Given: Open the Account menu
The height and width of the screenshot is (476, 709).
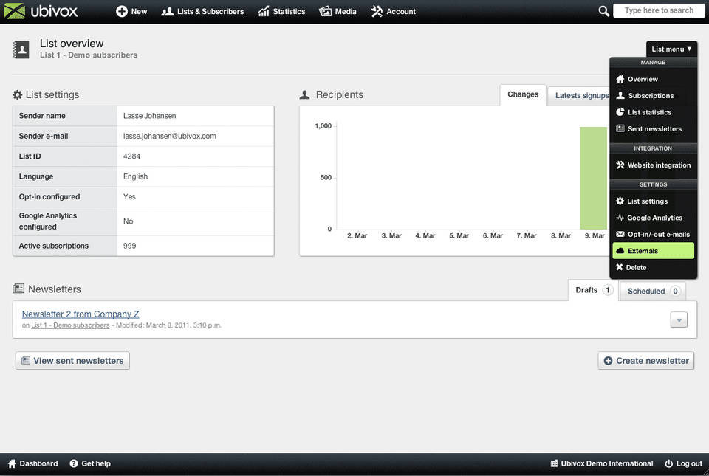Looking at the screenshot, I should 393,11.
